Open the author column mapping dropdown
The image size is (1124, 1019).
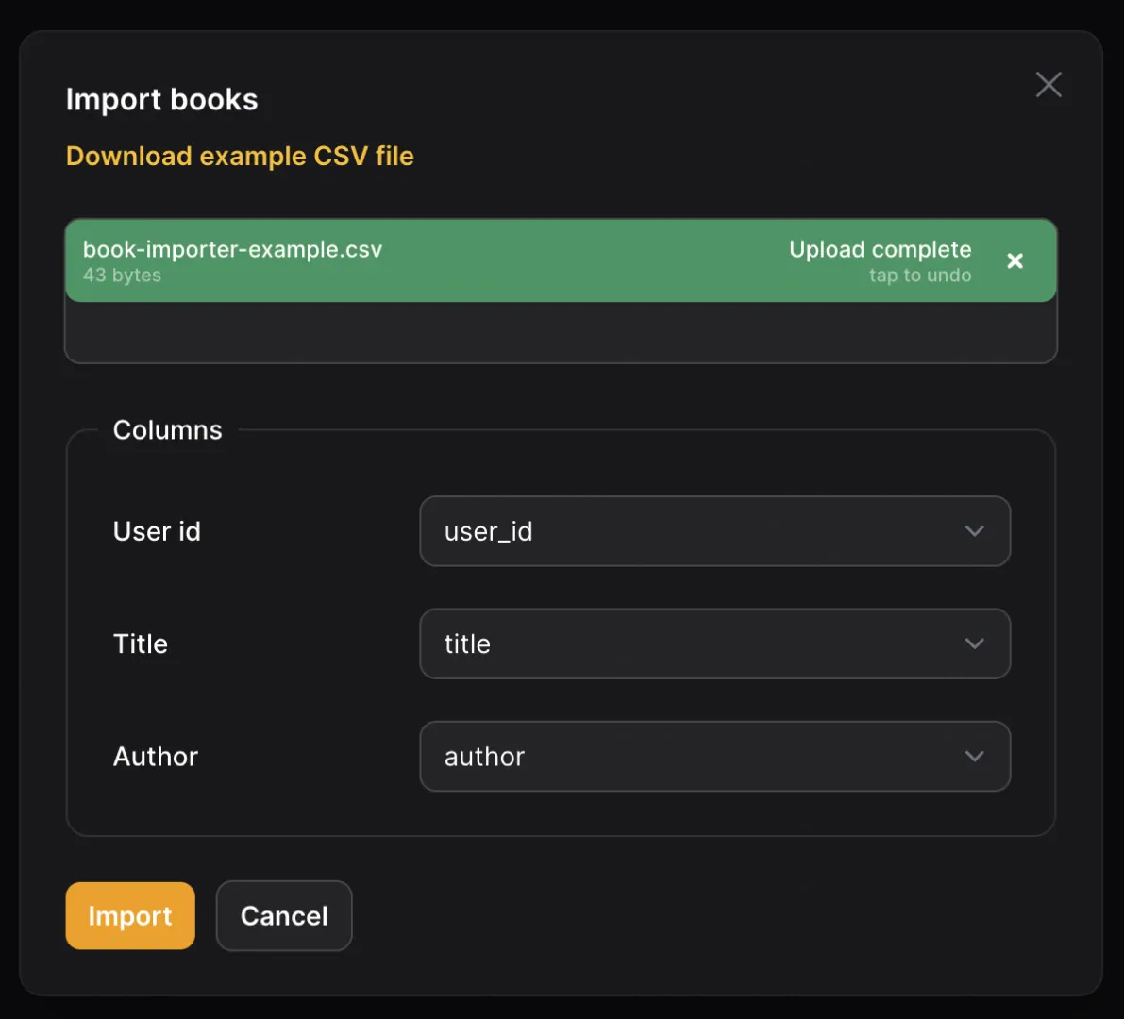tap(714, 756)
